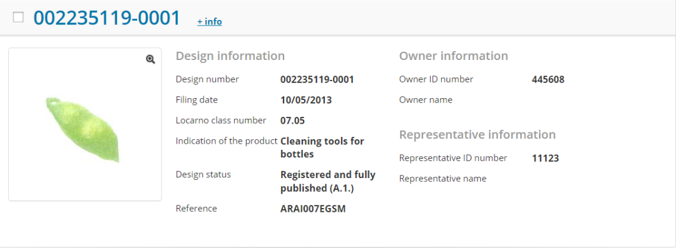Open the large 002235119-0001 design title link
This screenshot has width=676, height=248.
click(x=107, y=18)
